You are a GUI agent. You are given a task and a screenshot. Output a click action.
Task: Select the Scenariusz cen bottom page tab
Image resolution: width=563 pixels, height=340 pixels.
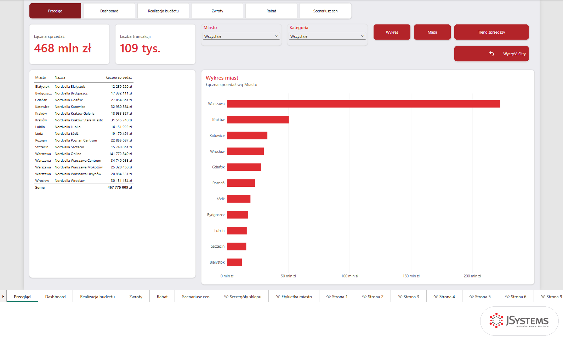point(196,296)
